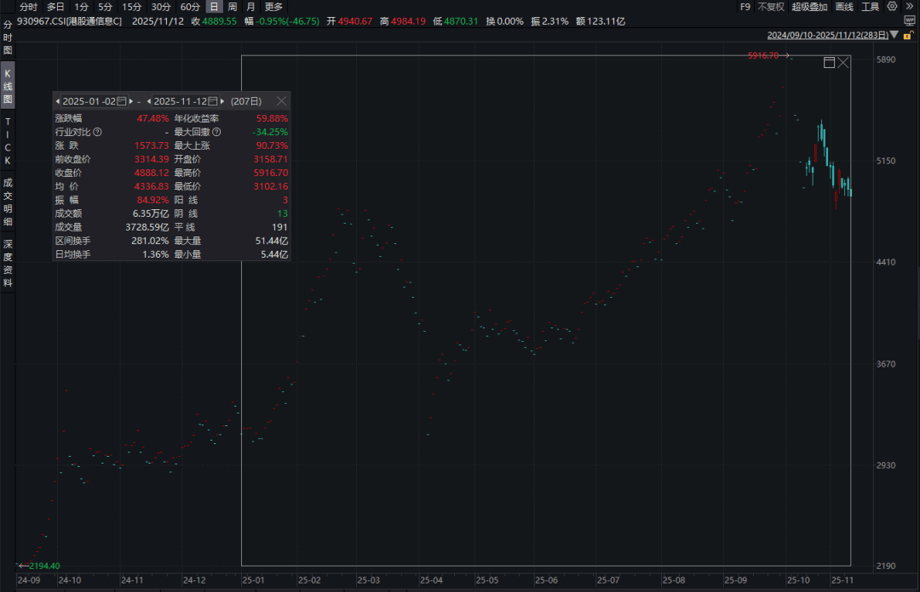
Task: Open the 工具 tools menu
Action: (x=870, y=7)
